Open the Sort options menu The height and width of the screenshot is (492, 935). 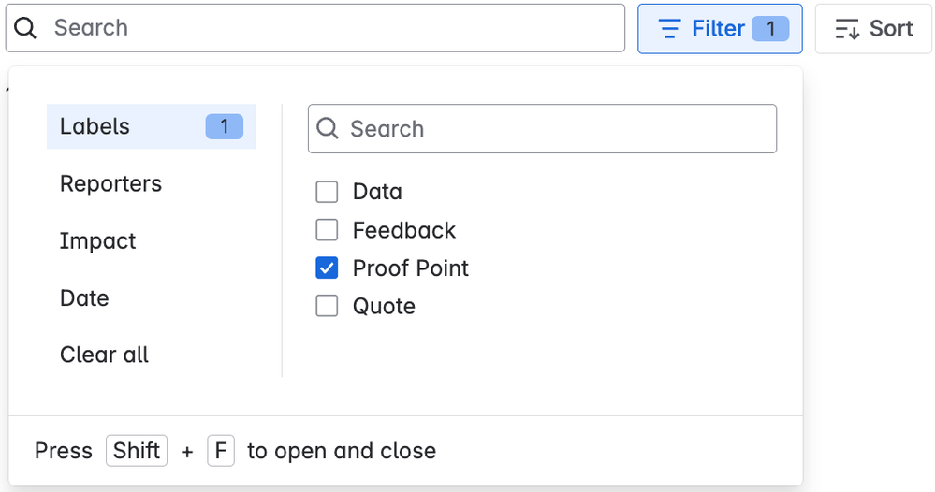[873, 29]
